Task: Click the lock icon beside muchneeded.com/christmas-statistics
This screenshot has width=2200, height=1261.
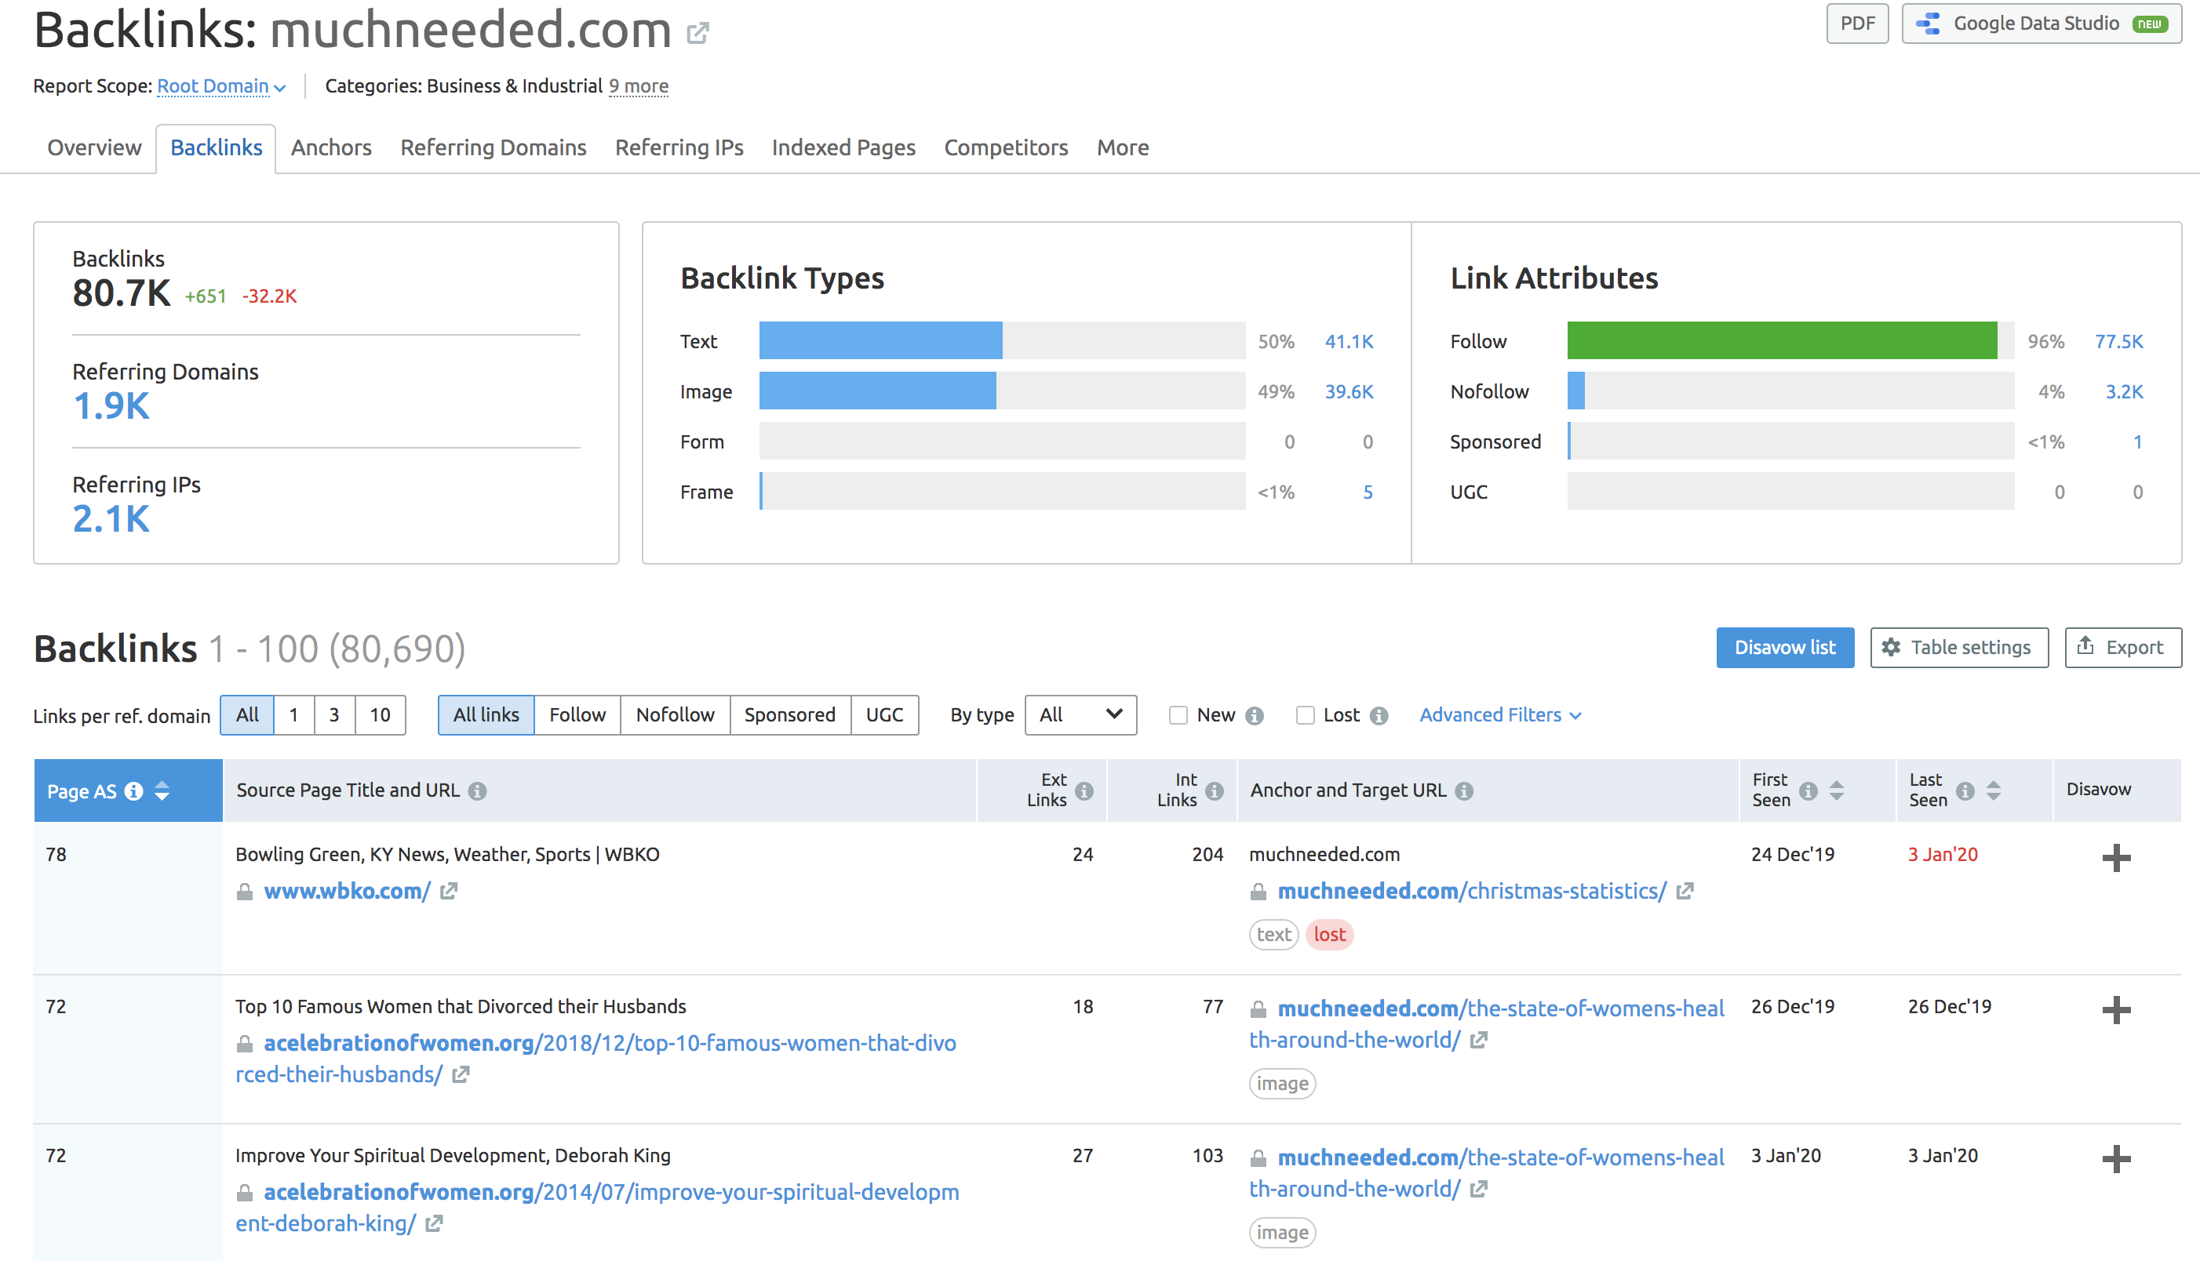Action: click(x=1258, y=891)
